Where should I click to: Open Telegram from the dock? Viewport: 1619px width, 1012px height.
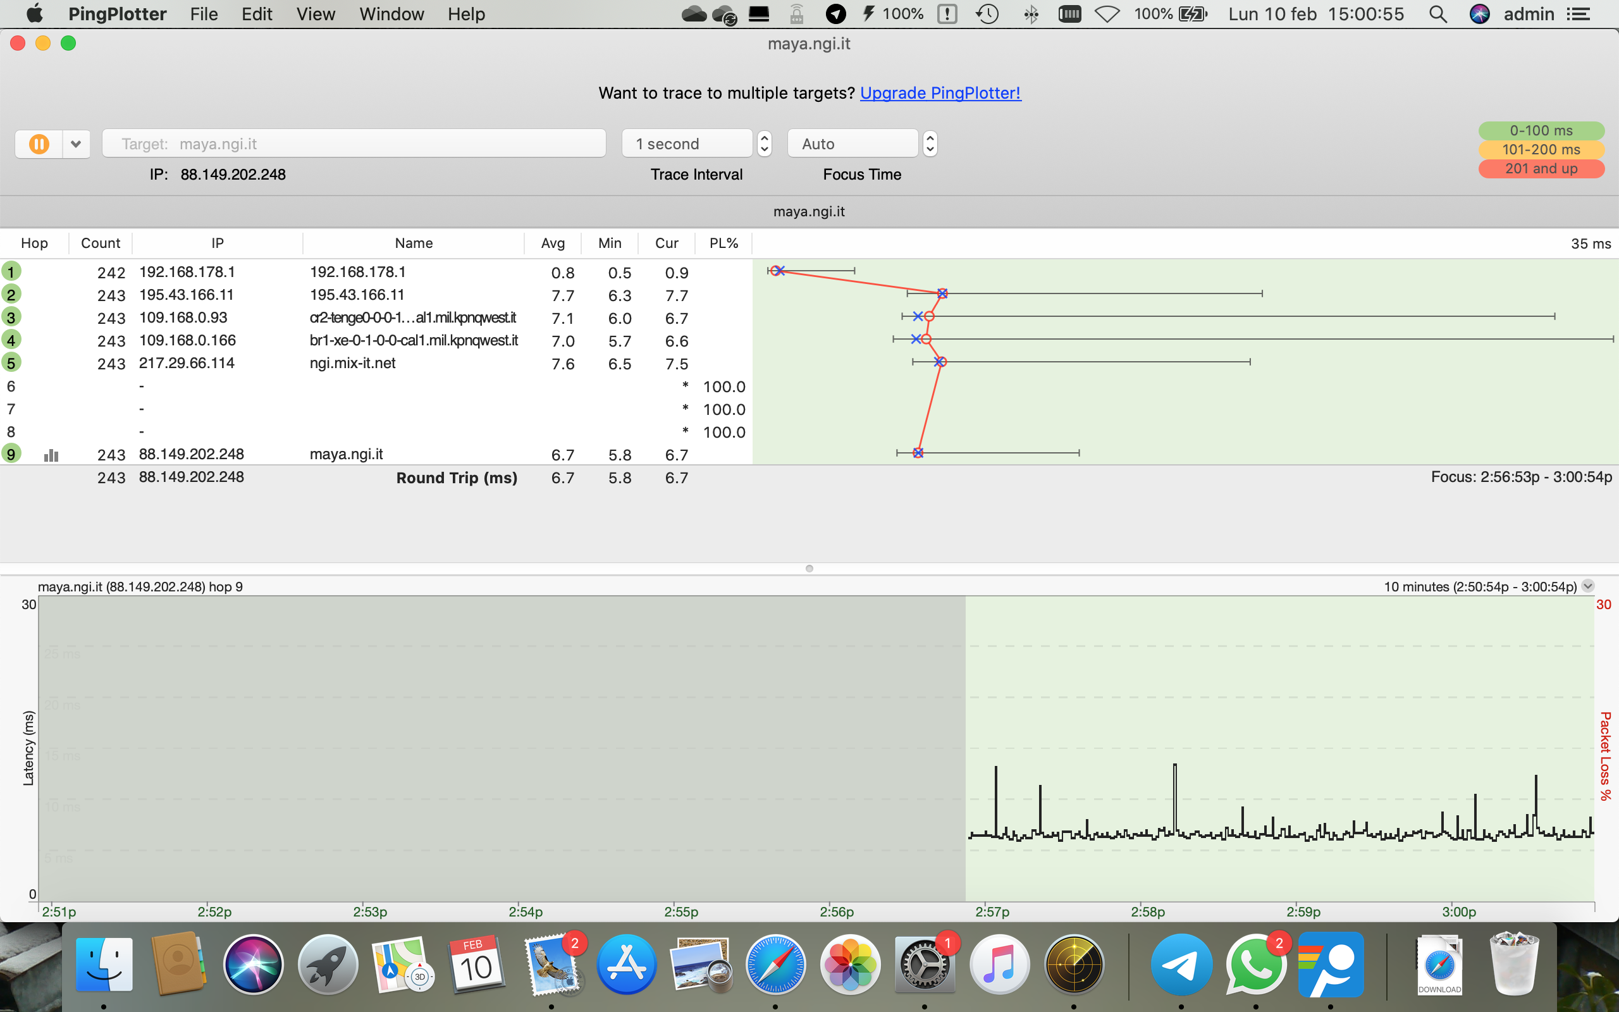point(1181,965)
